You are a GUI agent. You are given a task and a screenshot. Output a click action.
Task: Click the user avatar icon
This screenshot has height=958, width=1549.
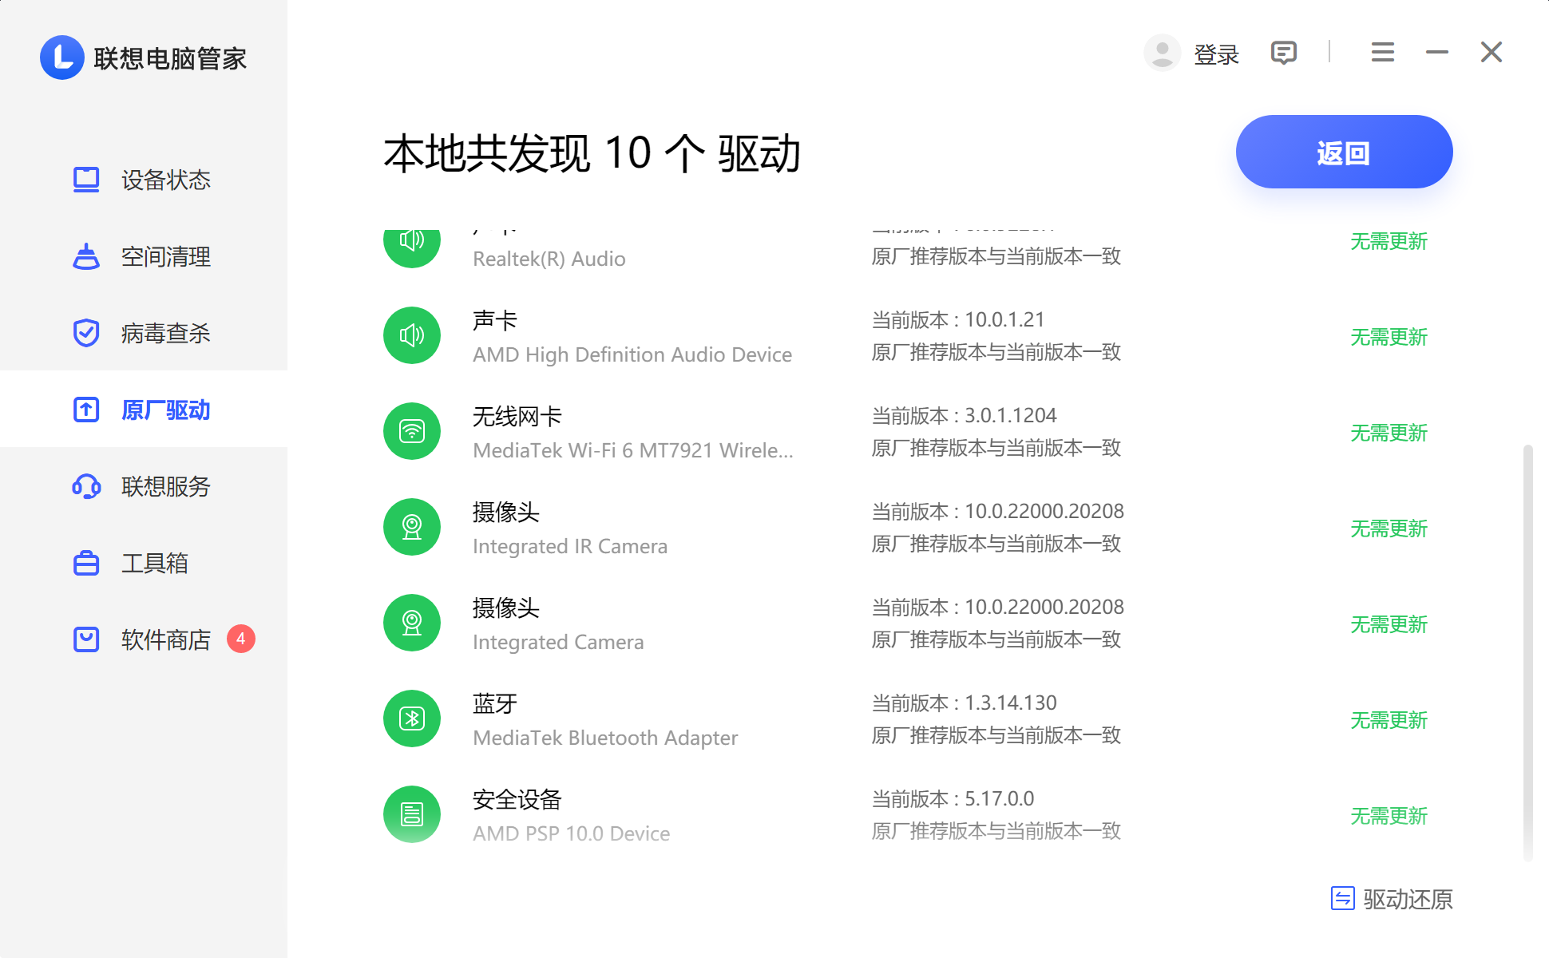tap(1163, 53)
